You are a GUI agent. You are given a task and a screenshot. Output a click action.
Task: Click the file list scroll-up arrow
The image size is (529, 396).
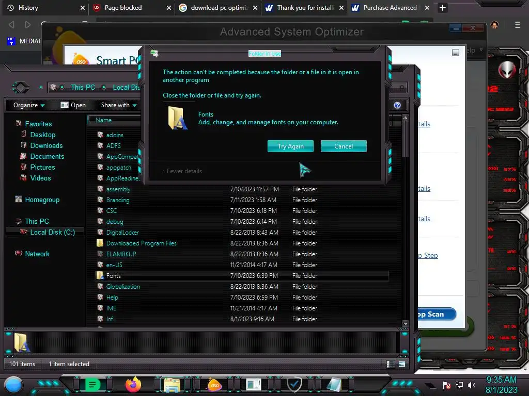(405, 118)
